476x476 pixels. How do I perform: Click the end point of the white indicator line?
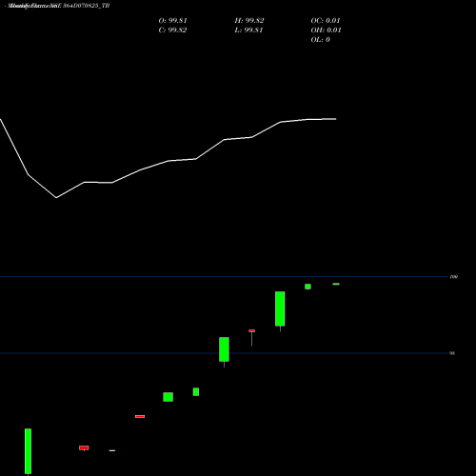336,119
